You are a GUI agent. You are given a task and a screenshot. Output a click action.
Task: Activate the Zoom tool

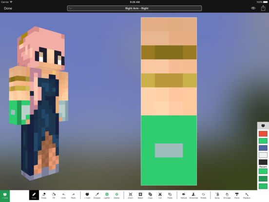point(131,196)
